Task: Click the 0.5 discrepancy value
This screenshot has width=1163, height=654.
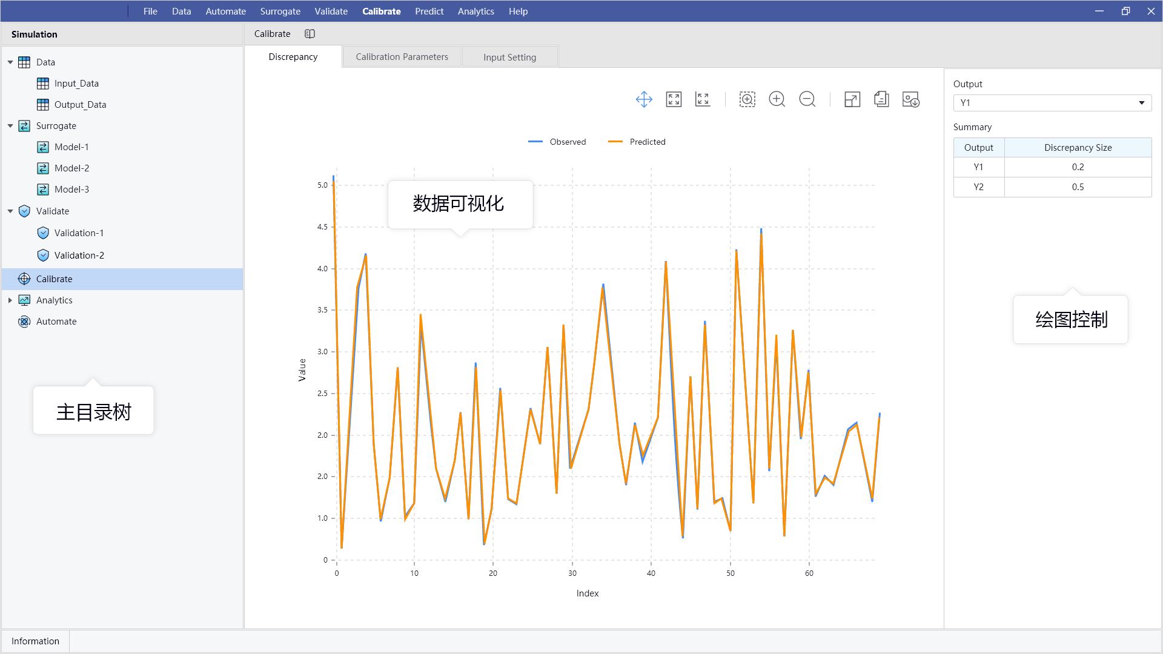Action: [x=1078, y=187]
